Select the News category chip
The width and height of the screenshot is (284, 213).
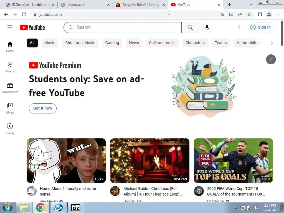(134, 43)
